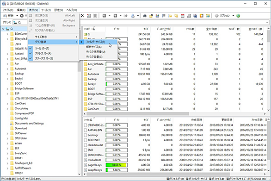Click the address field showing C:

(x=141, y=22)
